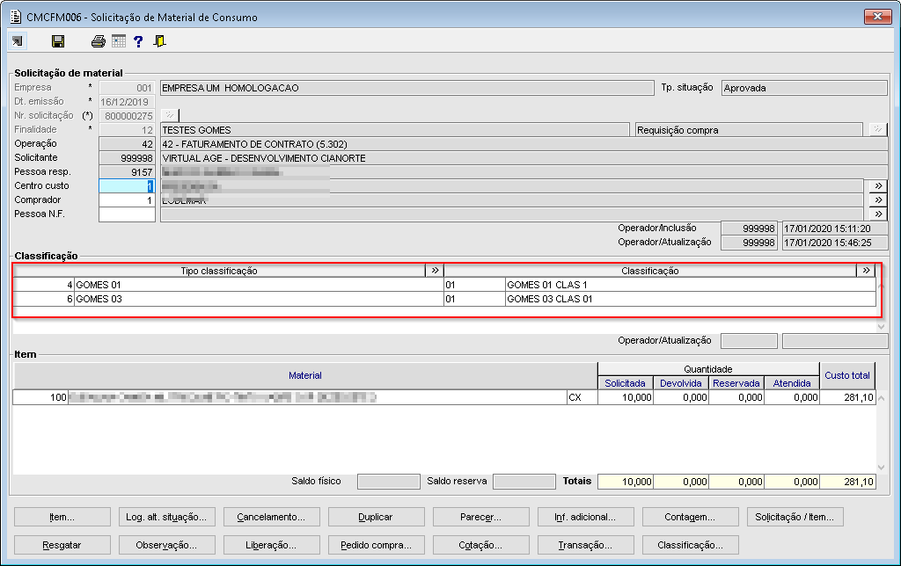Expand Tipo classificação column arrow
Image resolution: width=901 pixels, height=566 pixels.
tap(435, 271)
